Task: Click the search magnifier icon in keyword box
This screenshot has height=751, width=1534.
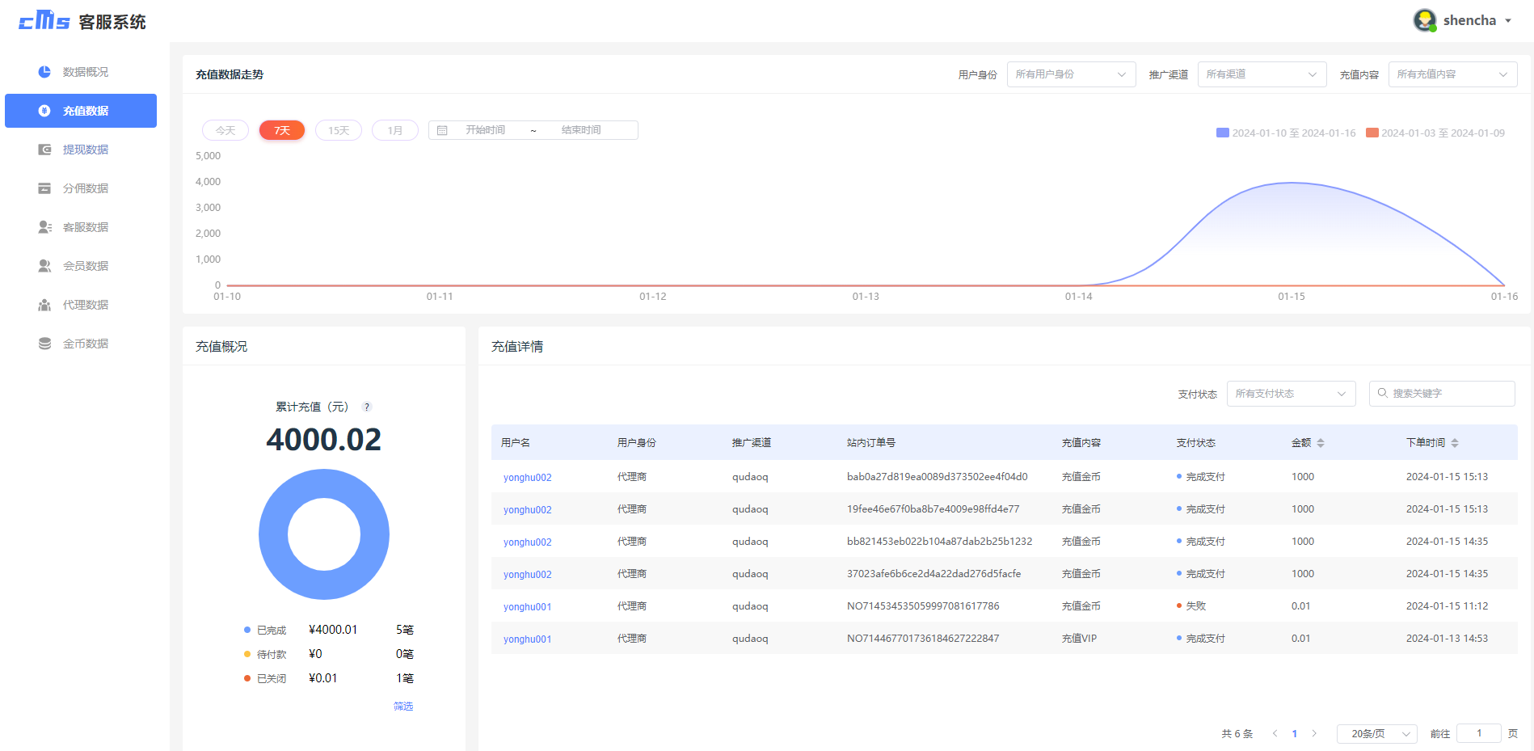Action: pyautogui.click(x=1383, y=393)
